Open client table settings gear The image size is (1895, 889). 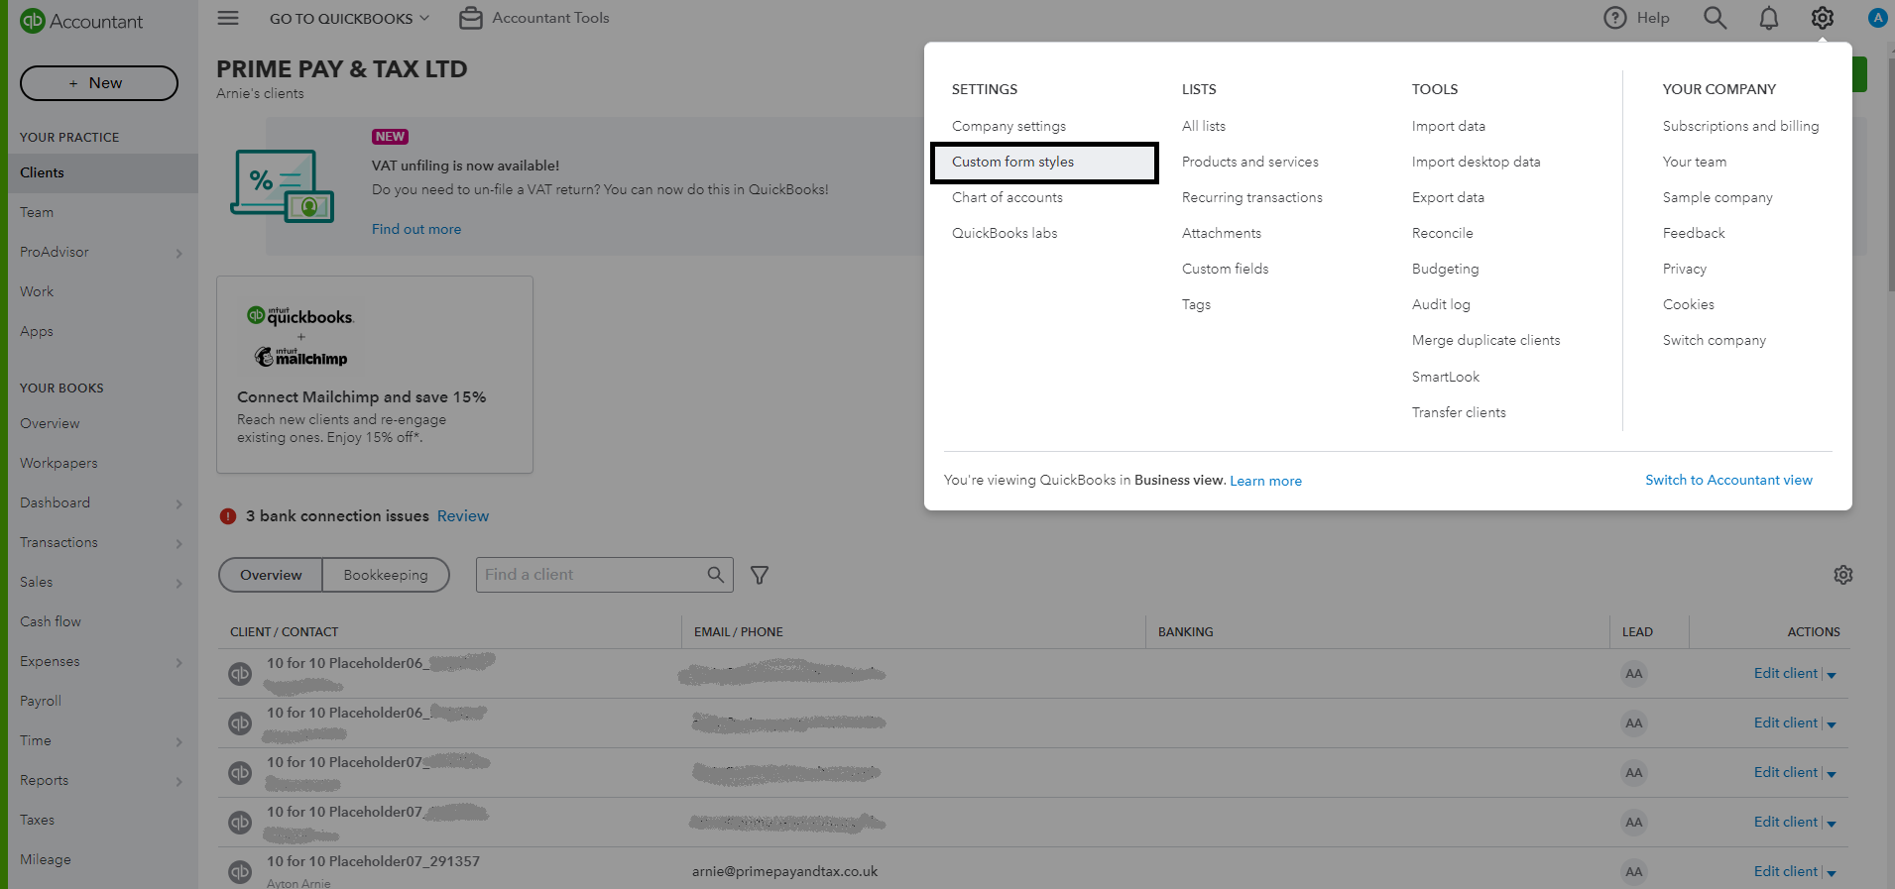pos(1843,575)
